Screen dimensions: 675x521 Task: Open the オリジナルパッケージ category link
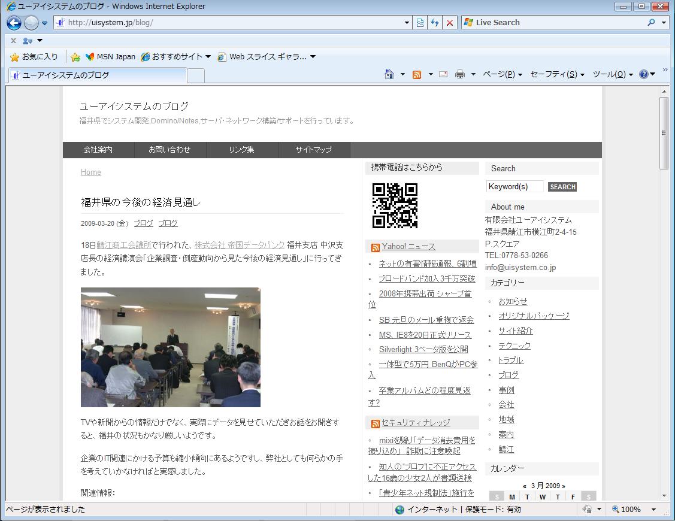tap(534, 316)
